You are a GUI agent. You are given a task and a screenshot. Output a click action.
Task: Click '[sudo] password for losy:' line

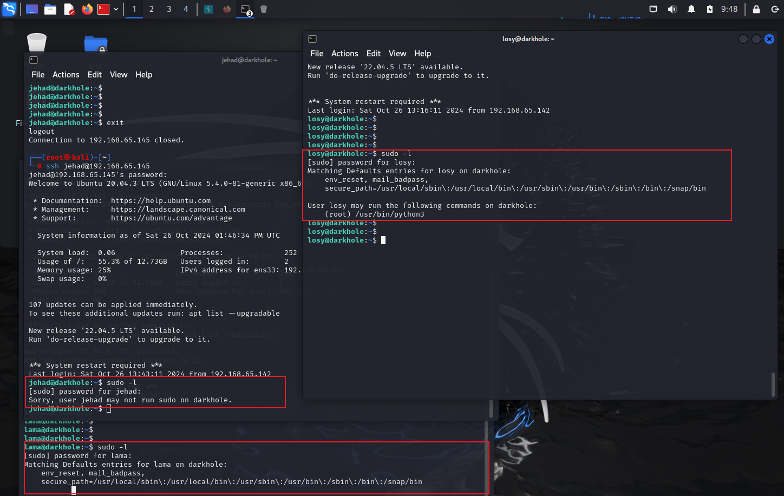point(362,162)
